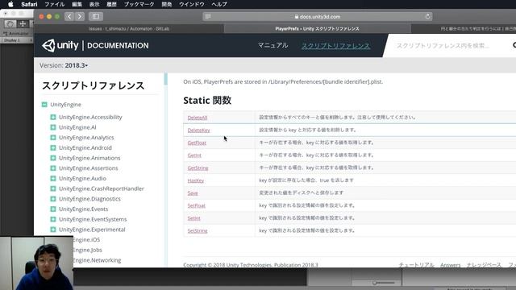Viewport: 516px width, 290px height.
Task: Collapse the UnityEngine tree node
Action: click(x=44, y=105)
